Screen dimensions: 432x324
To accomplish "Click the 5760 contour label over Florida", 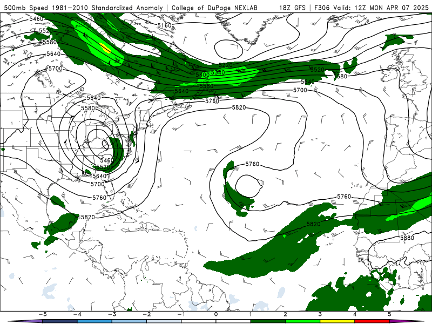I will [x=99, y=198].
